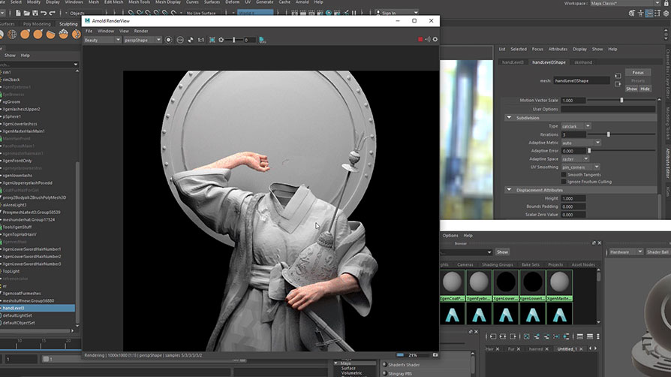Adjust the Motion Vector Scale slider
The width and height of the screenshot is (671, 377).
click(x=621, y=100)
